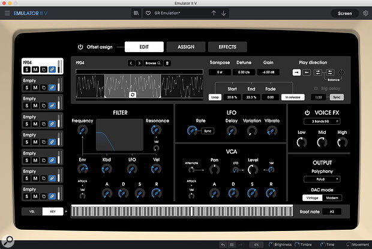Switch to VEL mode

coord(32,212)
